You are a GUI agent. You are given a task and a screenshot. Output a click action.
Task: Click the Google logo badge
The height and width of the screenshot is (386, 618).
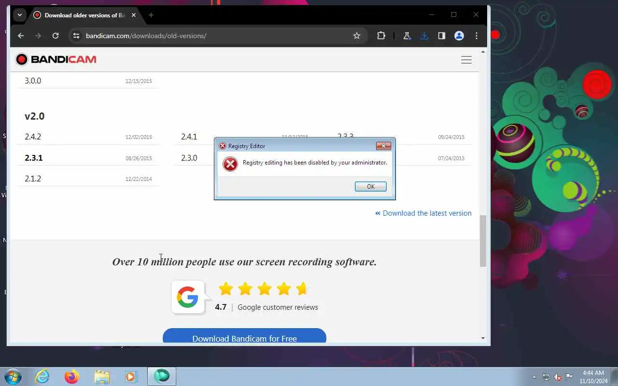(188, 297)
